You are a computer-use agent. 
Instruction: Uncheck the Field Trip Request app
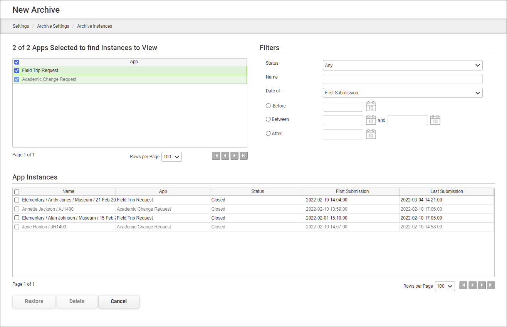coord(17,70)
